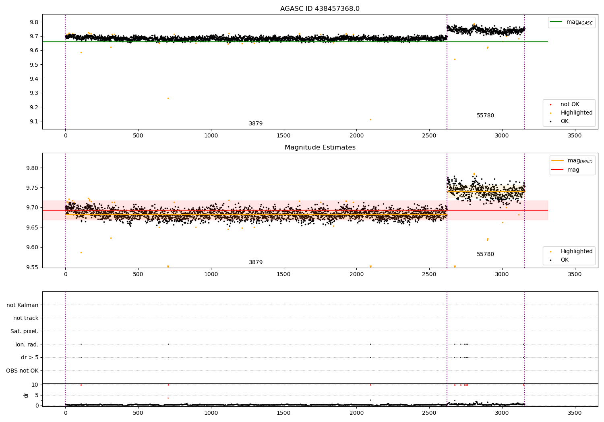Click the '55780' obsid label in middle plot
Viewport: 604px width, 422px height.
[485, 254]
